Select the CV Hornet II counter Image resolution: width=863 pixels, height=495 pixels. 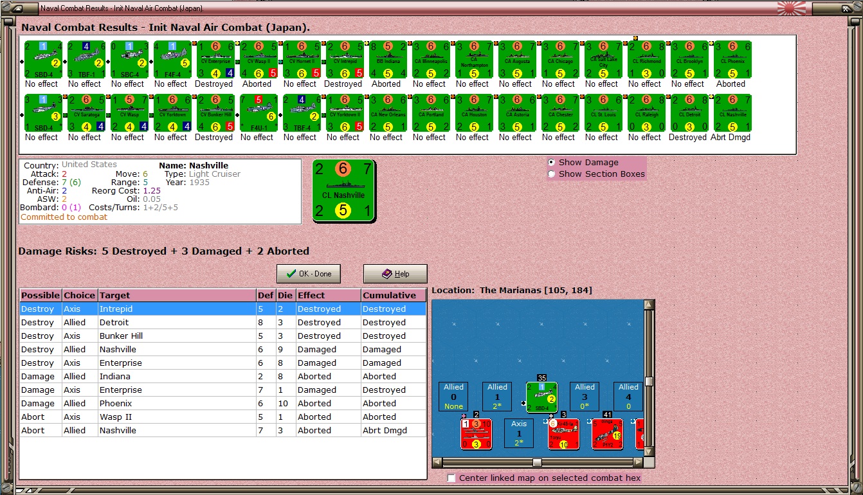coord(301,60)
